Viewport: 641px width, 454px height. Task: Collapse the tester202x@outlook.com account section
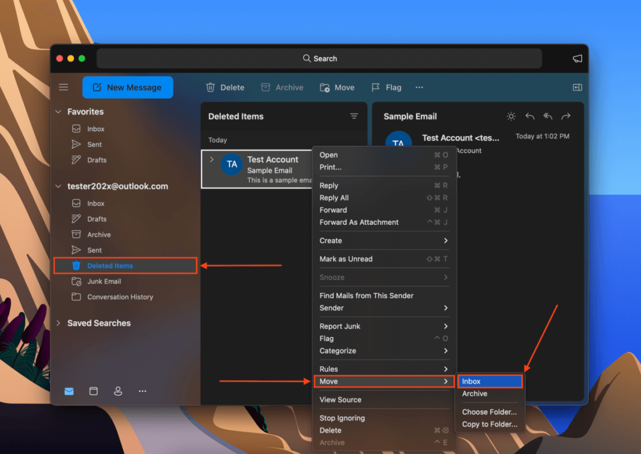click(x=58, y=186)
